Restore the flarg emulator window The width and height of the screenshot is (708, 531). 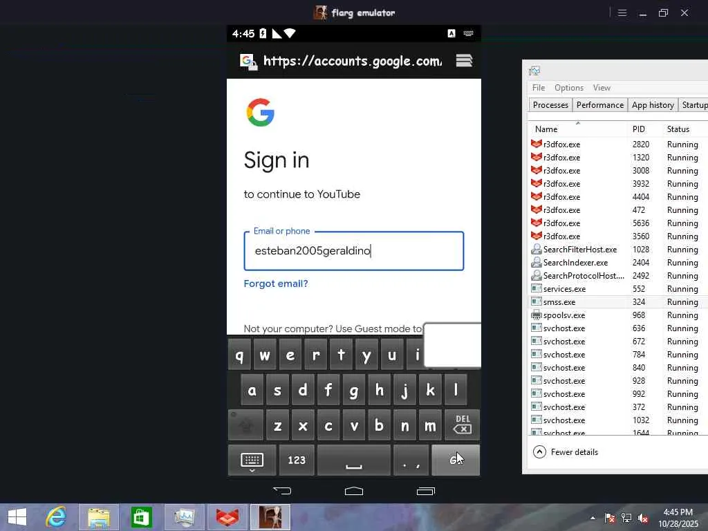coord(663,12)
